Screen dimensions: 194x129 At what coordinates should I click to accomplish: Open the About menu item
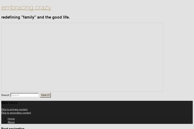tap(11, 122)
